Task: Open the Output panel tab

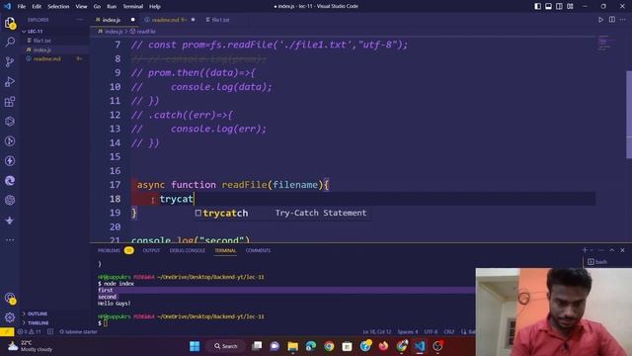Action: pyautogui.click(x=151, y=250)
